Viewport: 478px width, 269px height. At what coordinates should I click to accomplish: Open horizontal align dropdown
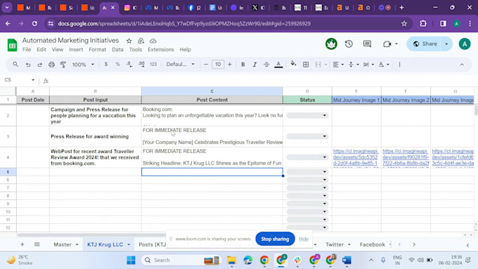tap(338, 65)
